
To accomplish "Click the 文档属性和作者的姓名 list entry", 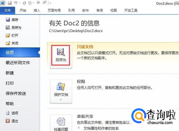I will pos(101,128).
